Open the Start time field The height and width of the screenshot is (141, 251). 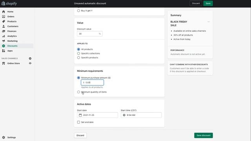pos(141,115)
